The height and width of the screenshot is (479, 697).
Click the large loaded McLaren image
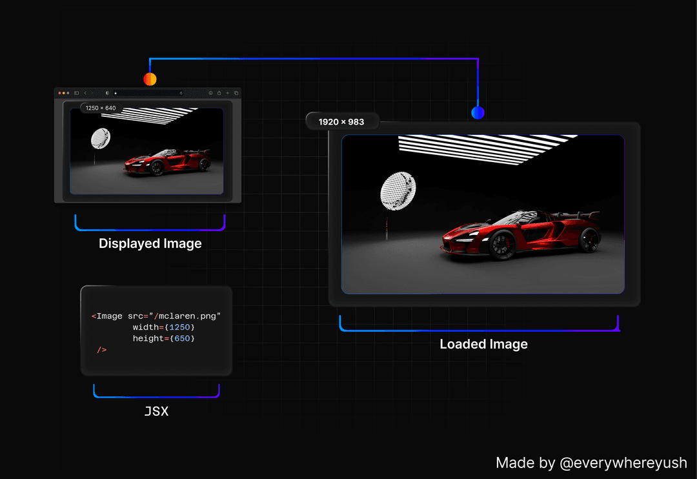[483, 214]
